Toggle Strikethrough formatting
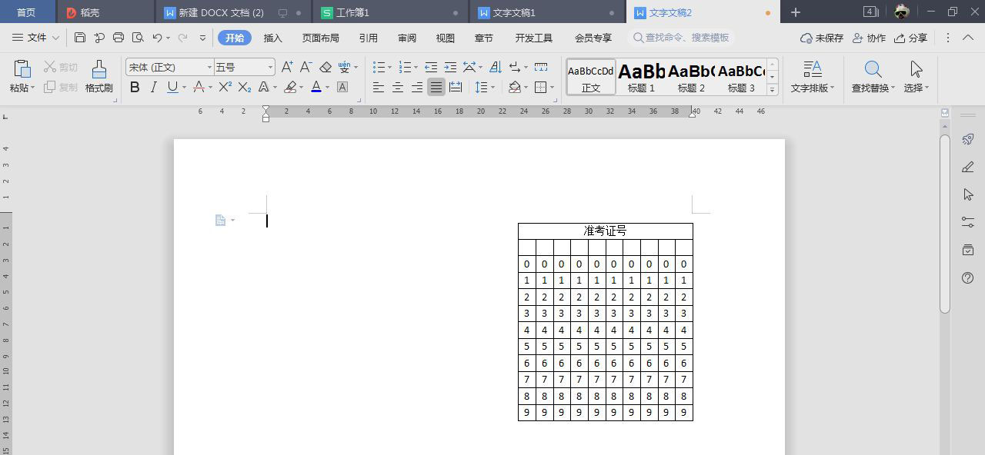This screenshot has height=455, width=985. (x=199, y=88)
